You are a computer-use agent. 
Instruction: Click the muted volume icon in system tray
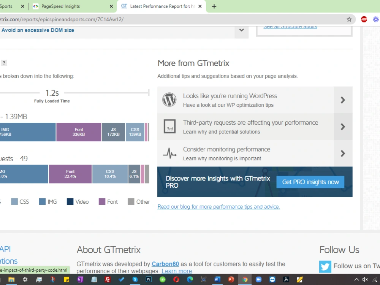coord(365,280)
